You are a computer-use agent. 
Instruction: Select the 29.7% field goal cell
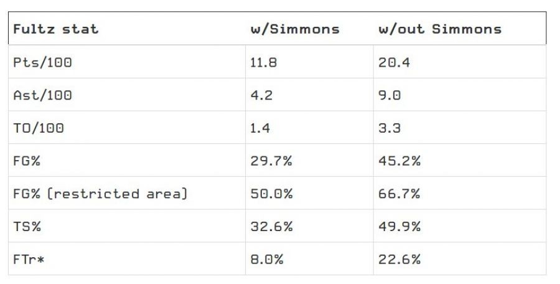[x=271, y=161]
